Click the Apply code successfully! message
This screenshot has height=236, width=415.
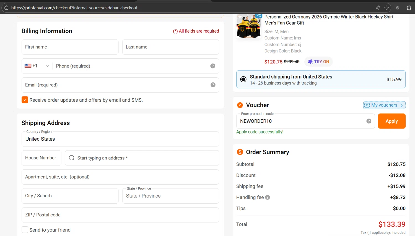tap(260, 132)
